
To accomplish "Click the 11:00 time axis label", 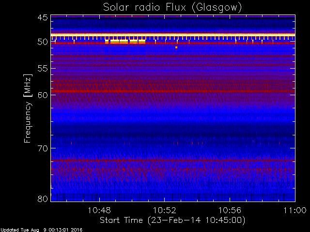I will (x=295, y=210).
